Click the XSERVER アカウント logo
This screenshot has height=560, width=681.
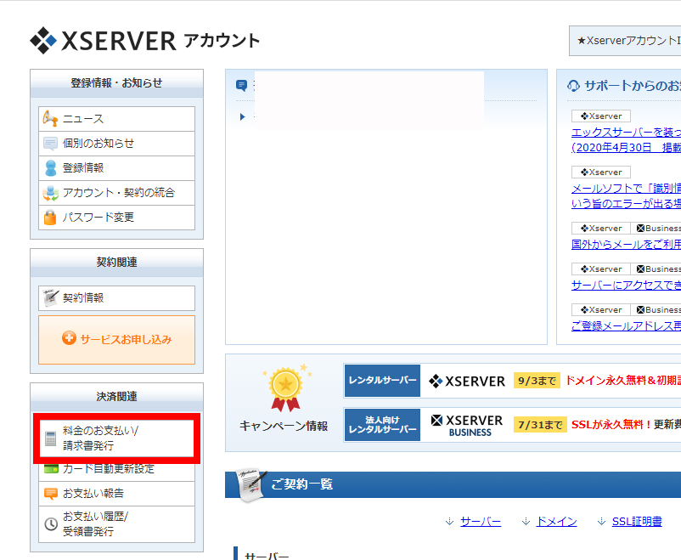pos(144,40)
